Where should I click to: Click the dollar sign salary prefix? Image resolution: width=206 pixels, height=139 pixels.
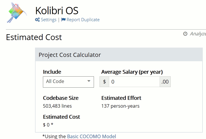(104, 82)
